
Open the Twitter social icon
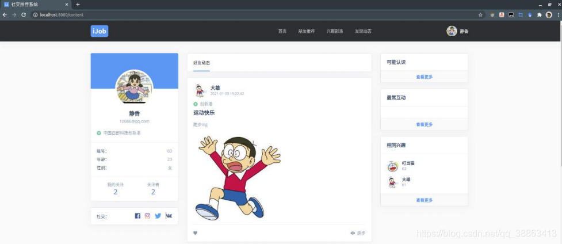158,216
